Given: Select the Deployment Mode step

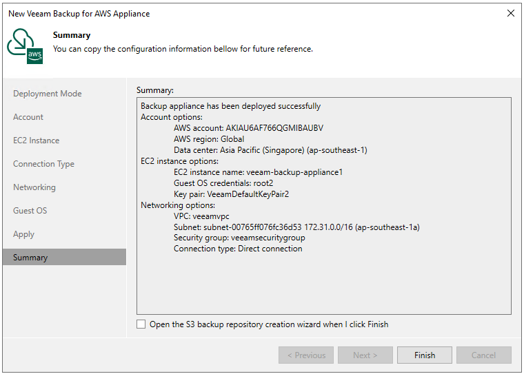Looking at the screenshot, I should [x=47, y=94].
